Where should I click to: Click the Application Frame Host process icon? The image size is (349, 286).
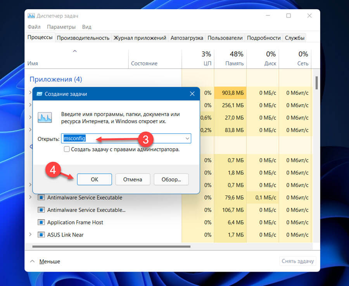click(x=41, y=222)
